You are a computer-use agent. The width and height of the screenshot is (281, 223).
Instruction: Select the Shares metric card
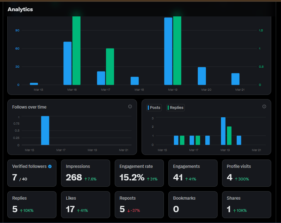246,205
